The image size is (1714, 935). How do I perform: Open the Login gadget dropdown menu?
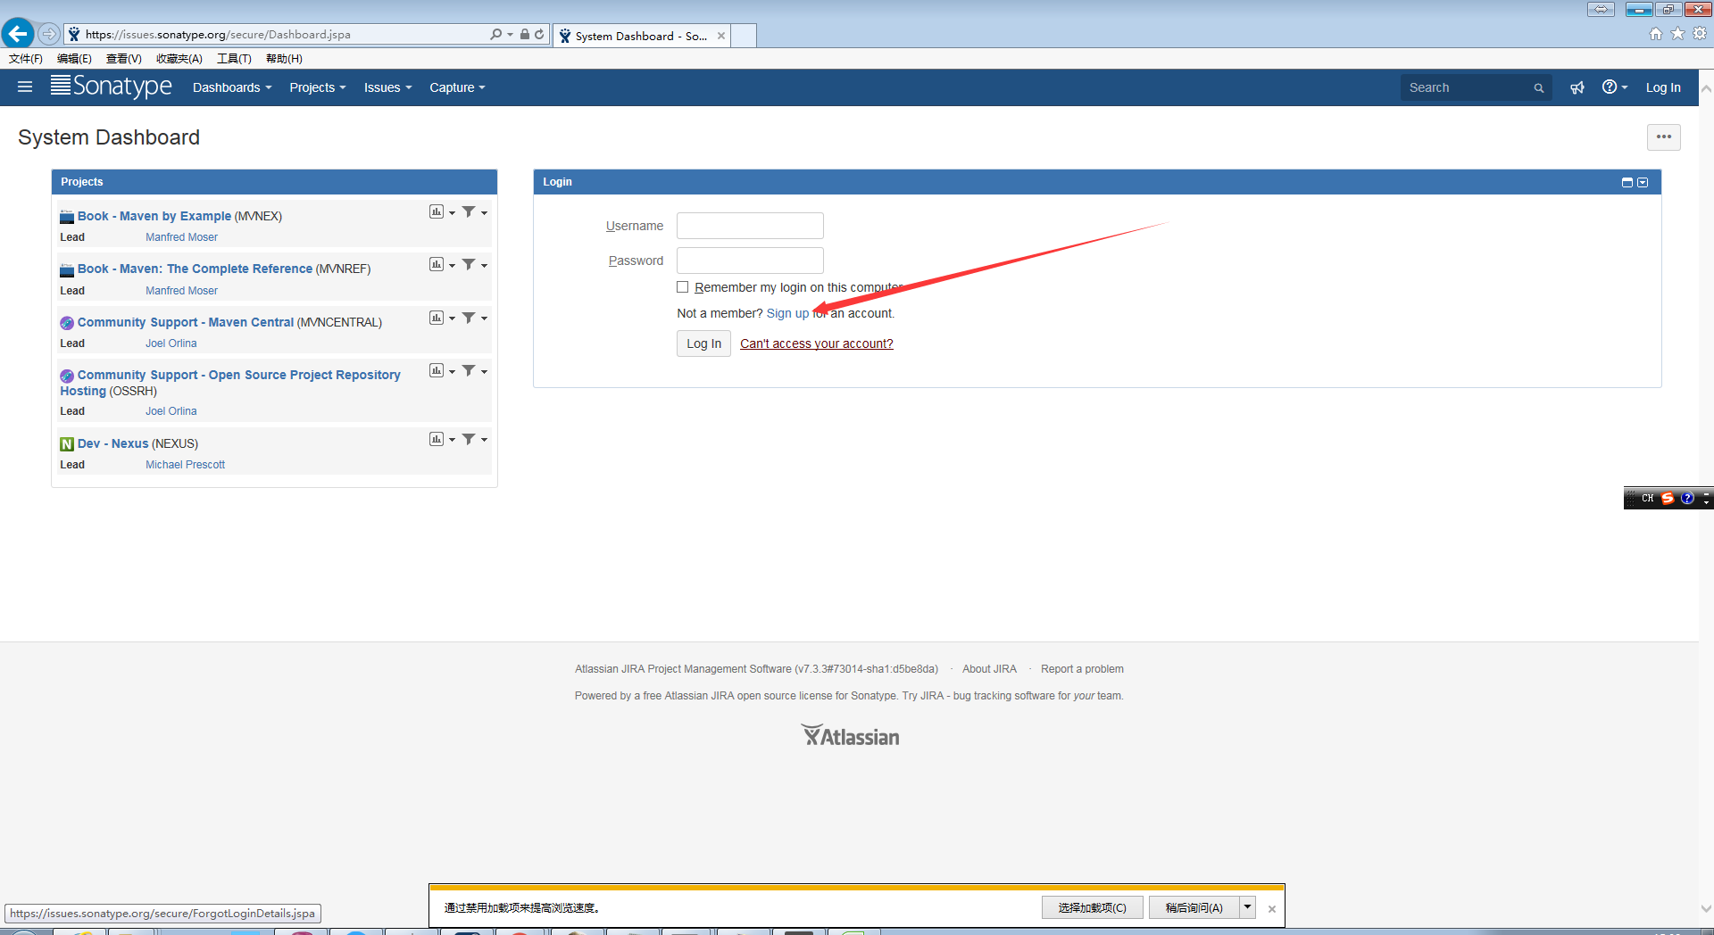1643,182
